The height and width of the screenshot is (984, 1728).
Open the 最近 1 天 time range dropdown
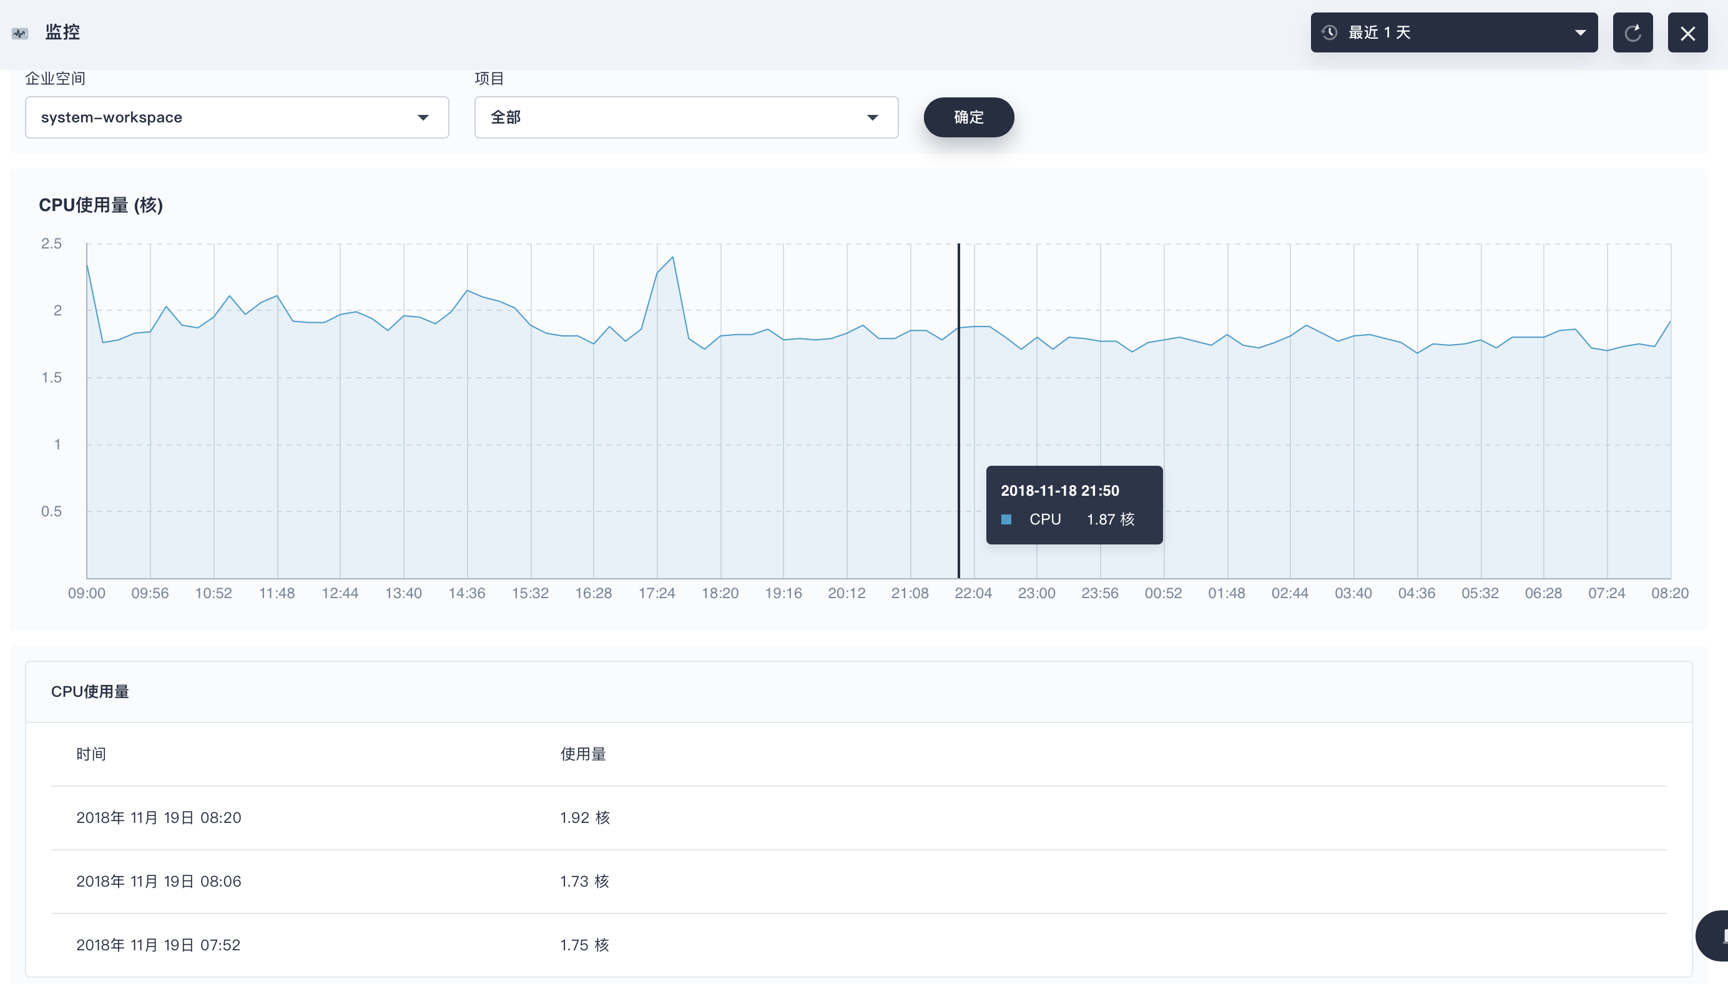[1454, 32]
